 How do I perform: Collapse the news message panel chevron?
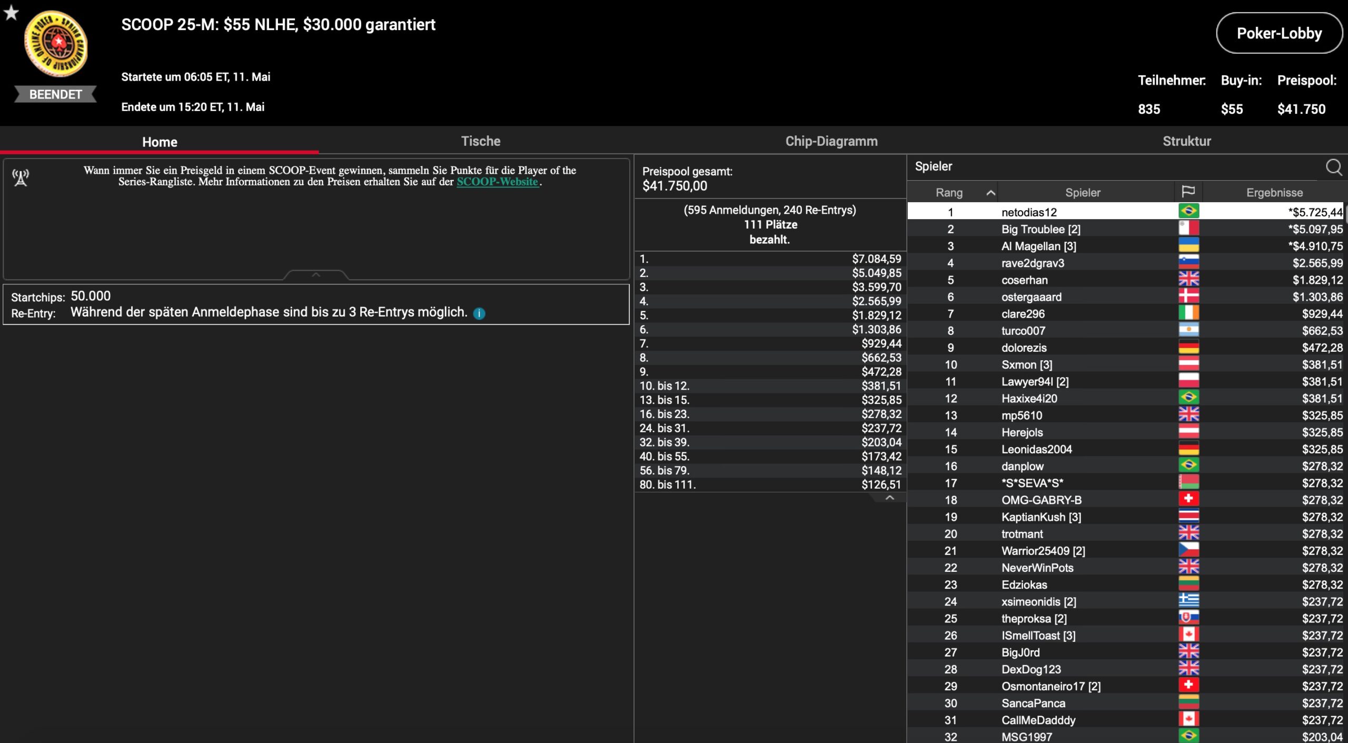(316, 275)
